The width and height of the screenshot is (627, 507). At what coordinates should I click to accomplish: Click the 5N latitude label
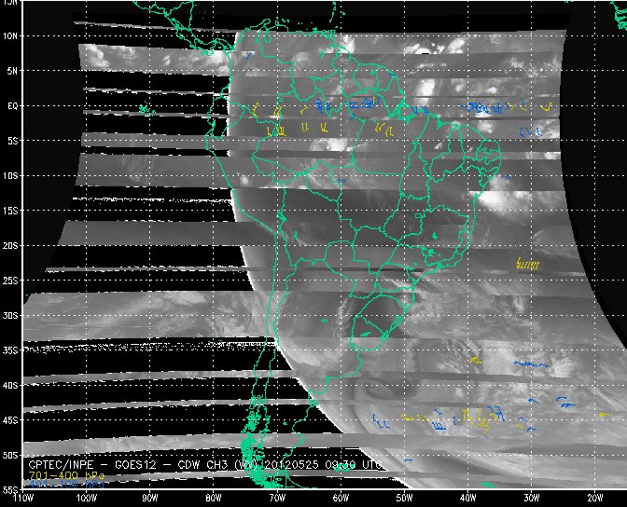12,71
